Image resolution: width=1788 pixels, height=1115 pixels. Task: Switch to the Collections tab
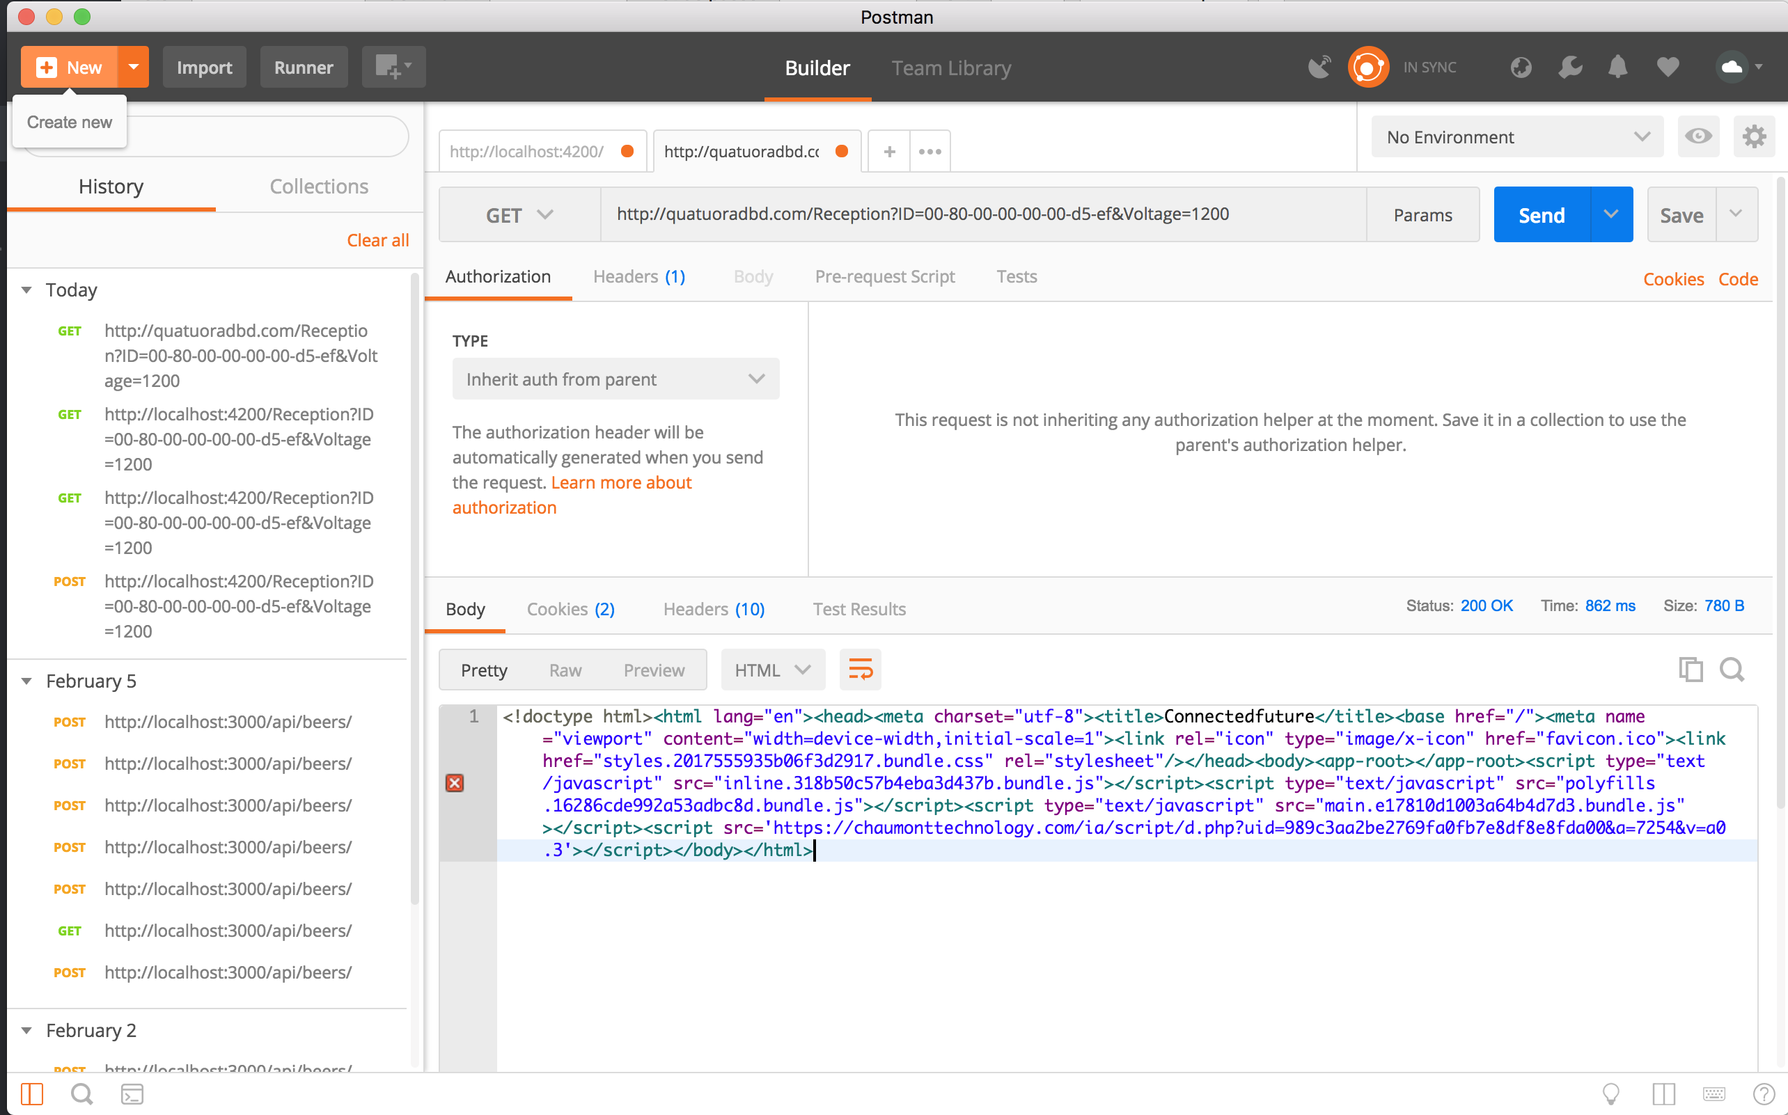pos(319,187)
